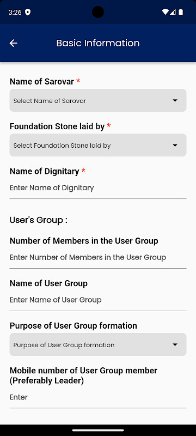The image size is (196, 436).
Task: Tap the cellular signal icon
Action: click(173, 12)
